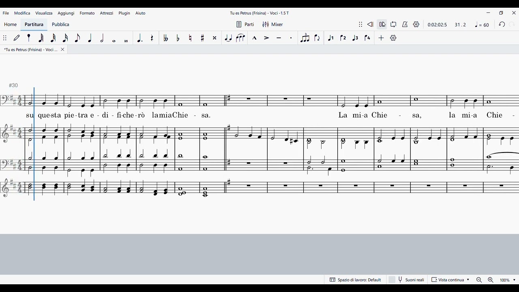Open playback settings gear

tap(416, 24)
